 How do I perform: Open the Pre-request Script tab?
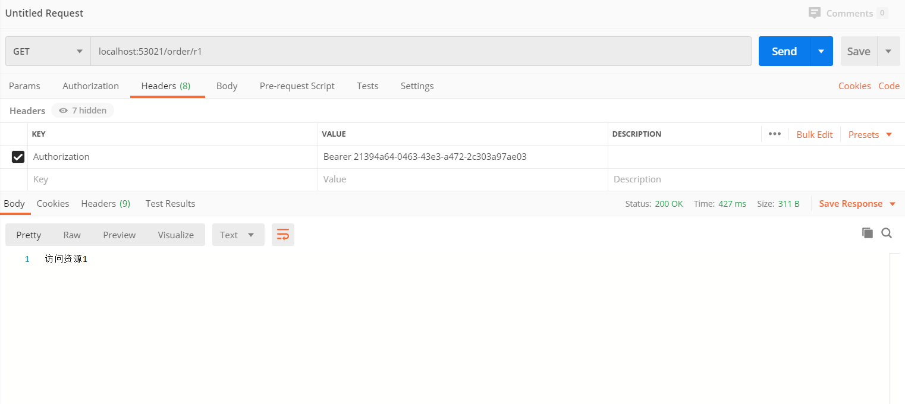coord(297,86)
